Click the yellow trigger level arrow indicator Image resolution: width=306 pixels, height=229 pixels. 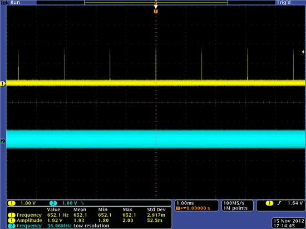tap(303, 52)
